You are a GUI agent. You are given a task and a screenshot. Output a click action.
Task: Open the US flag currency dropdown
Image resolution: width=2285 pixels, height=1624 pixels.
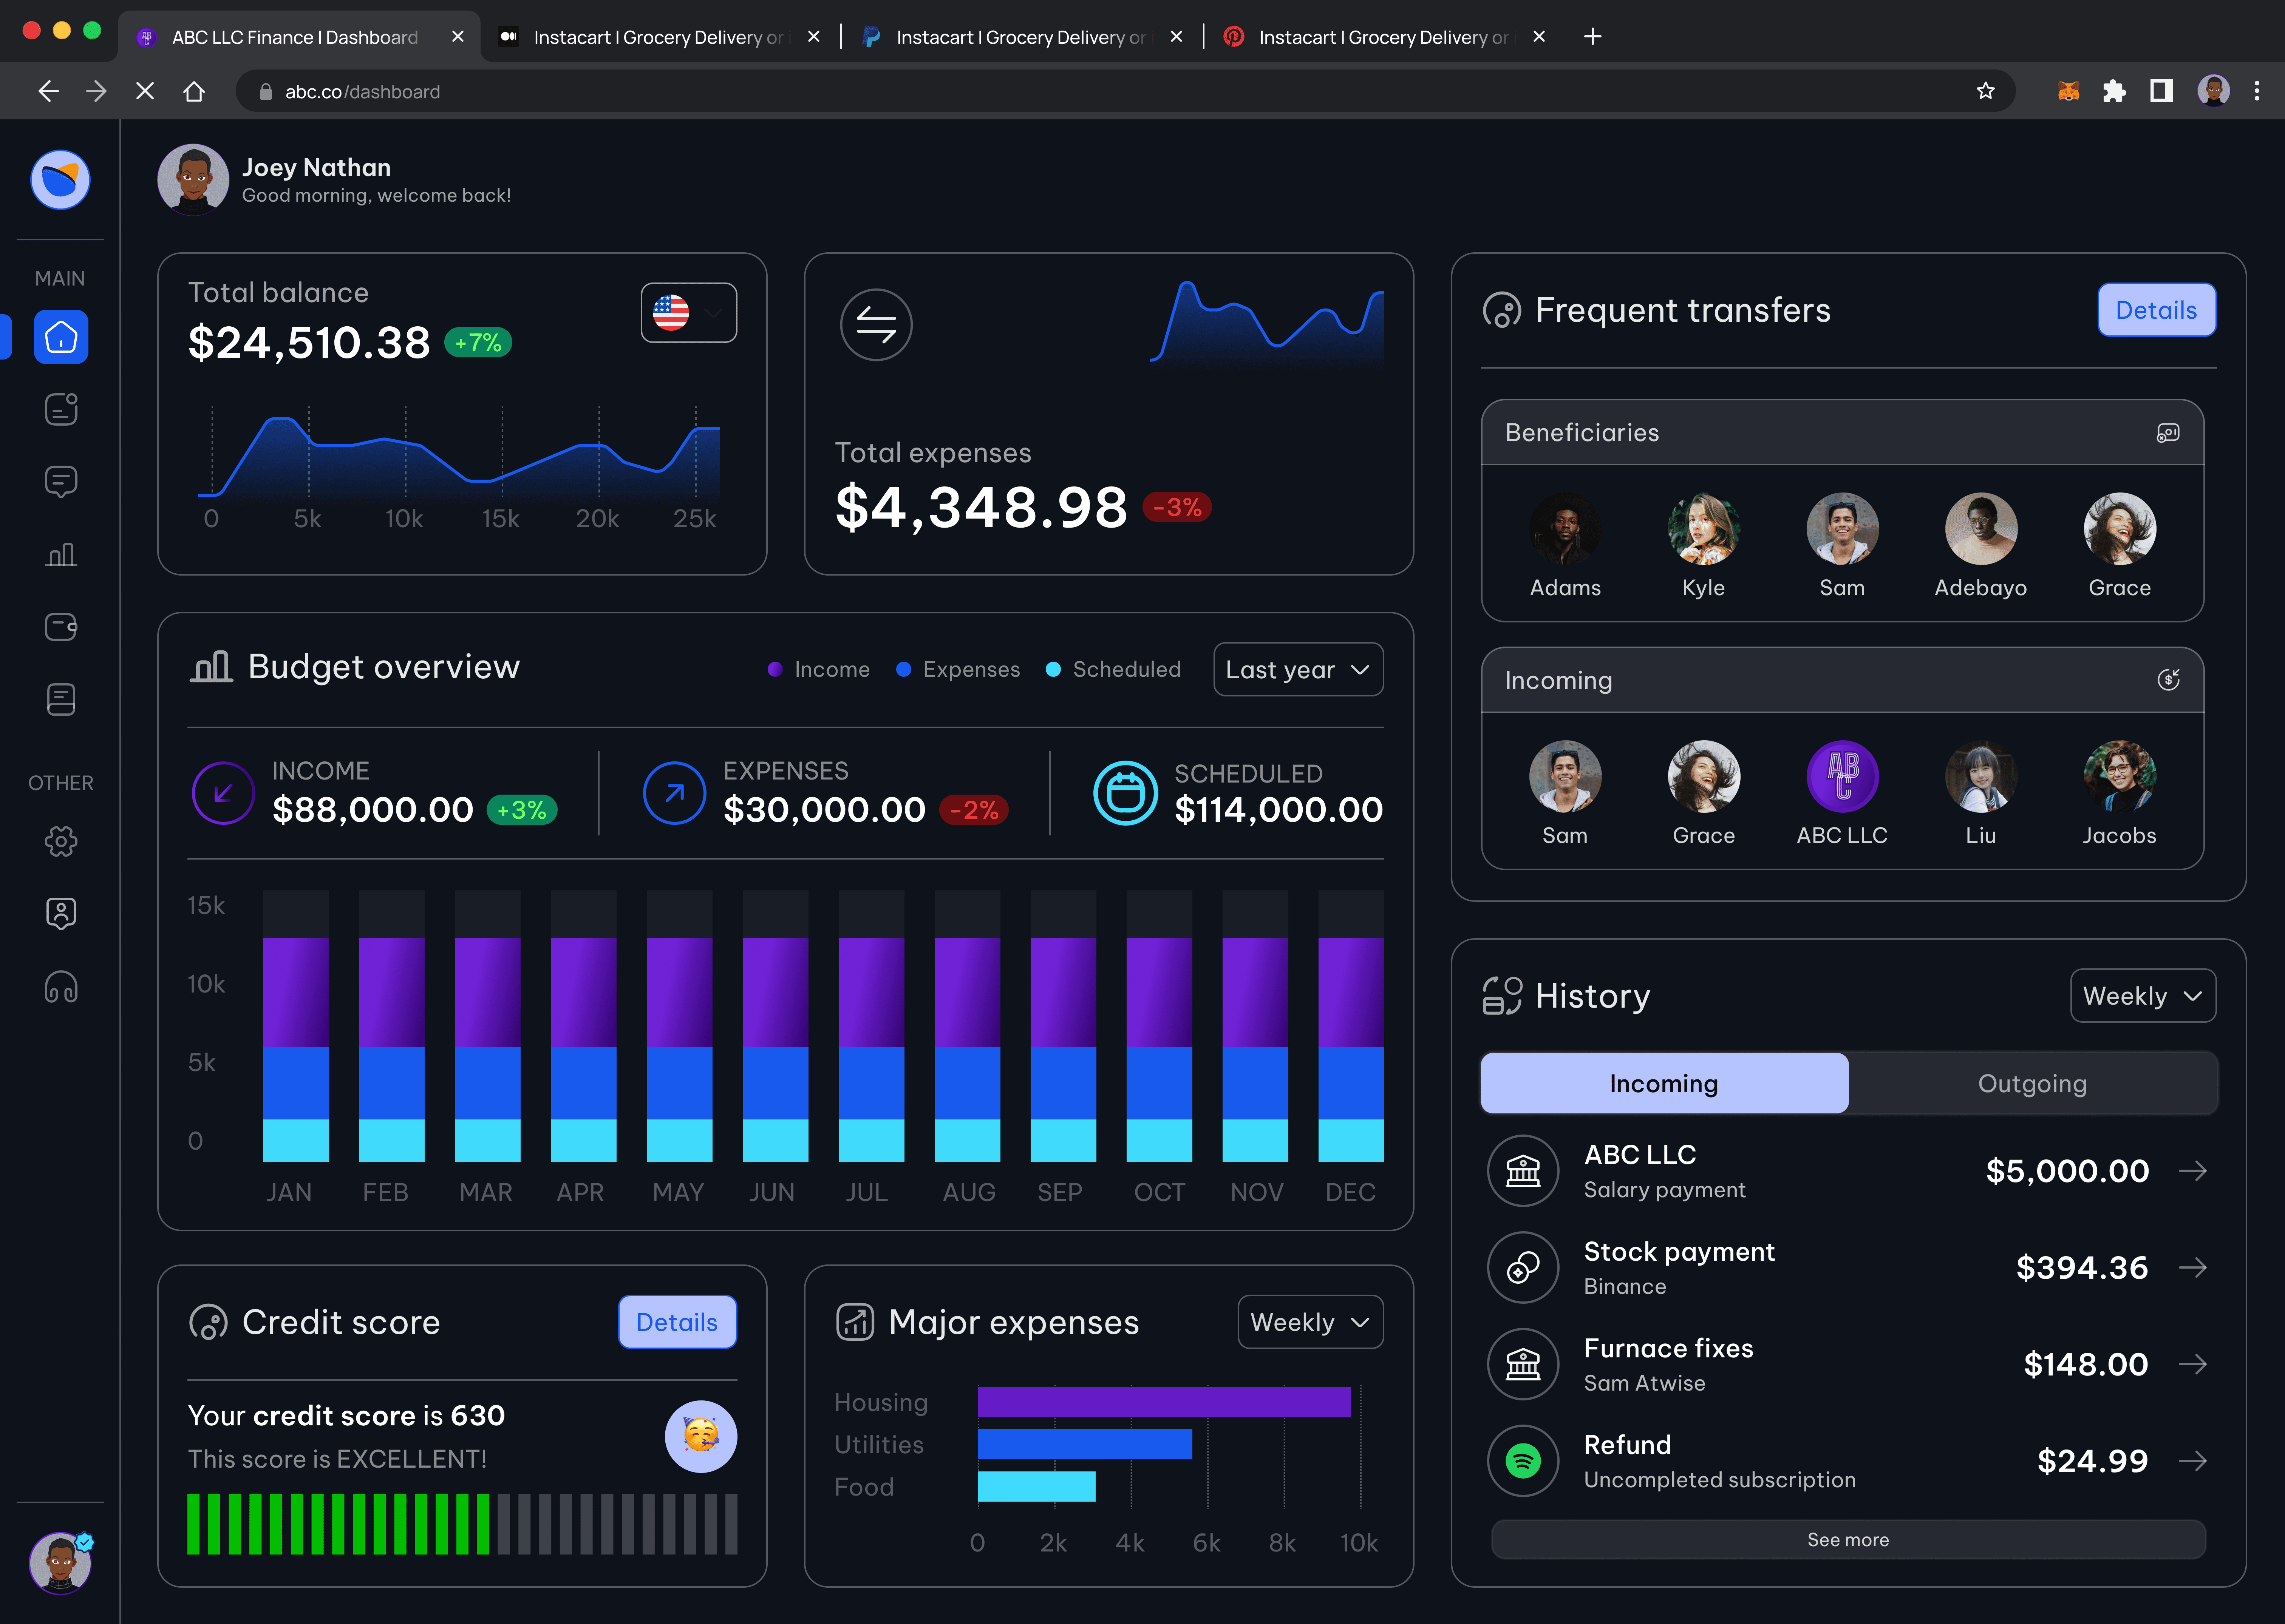[x=688, y=313]
